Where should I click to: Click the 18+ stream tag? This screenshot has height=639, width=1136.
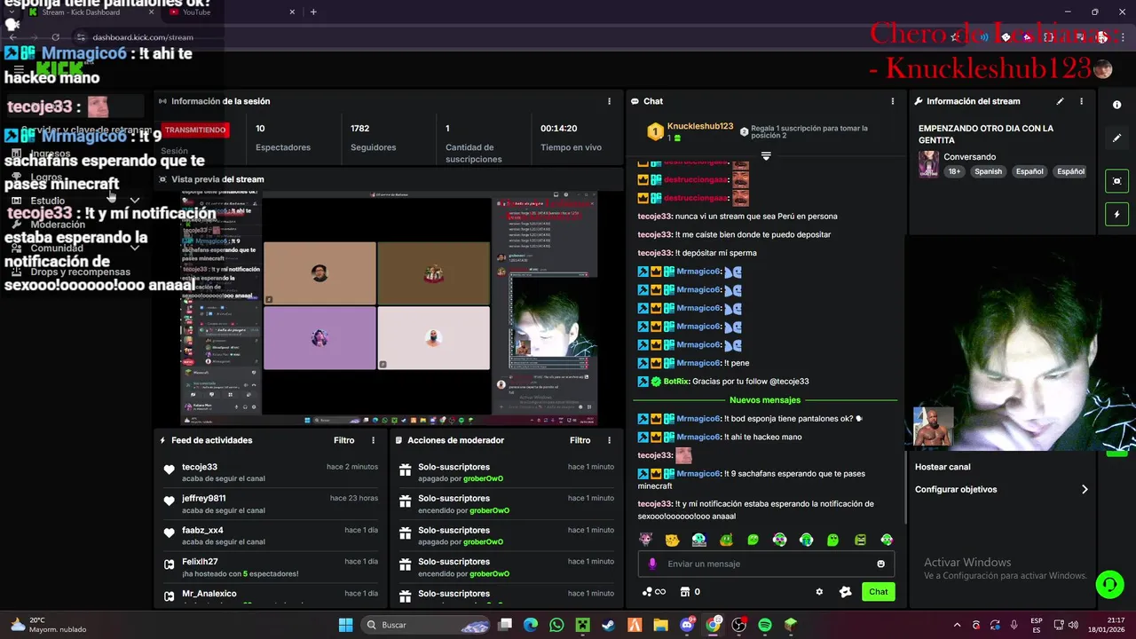(954, 171)
